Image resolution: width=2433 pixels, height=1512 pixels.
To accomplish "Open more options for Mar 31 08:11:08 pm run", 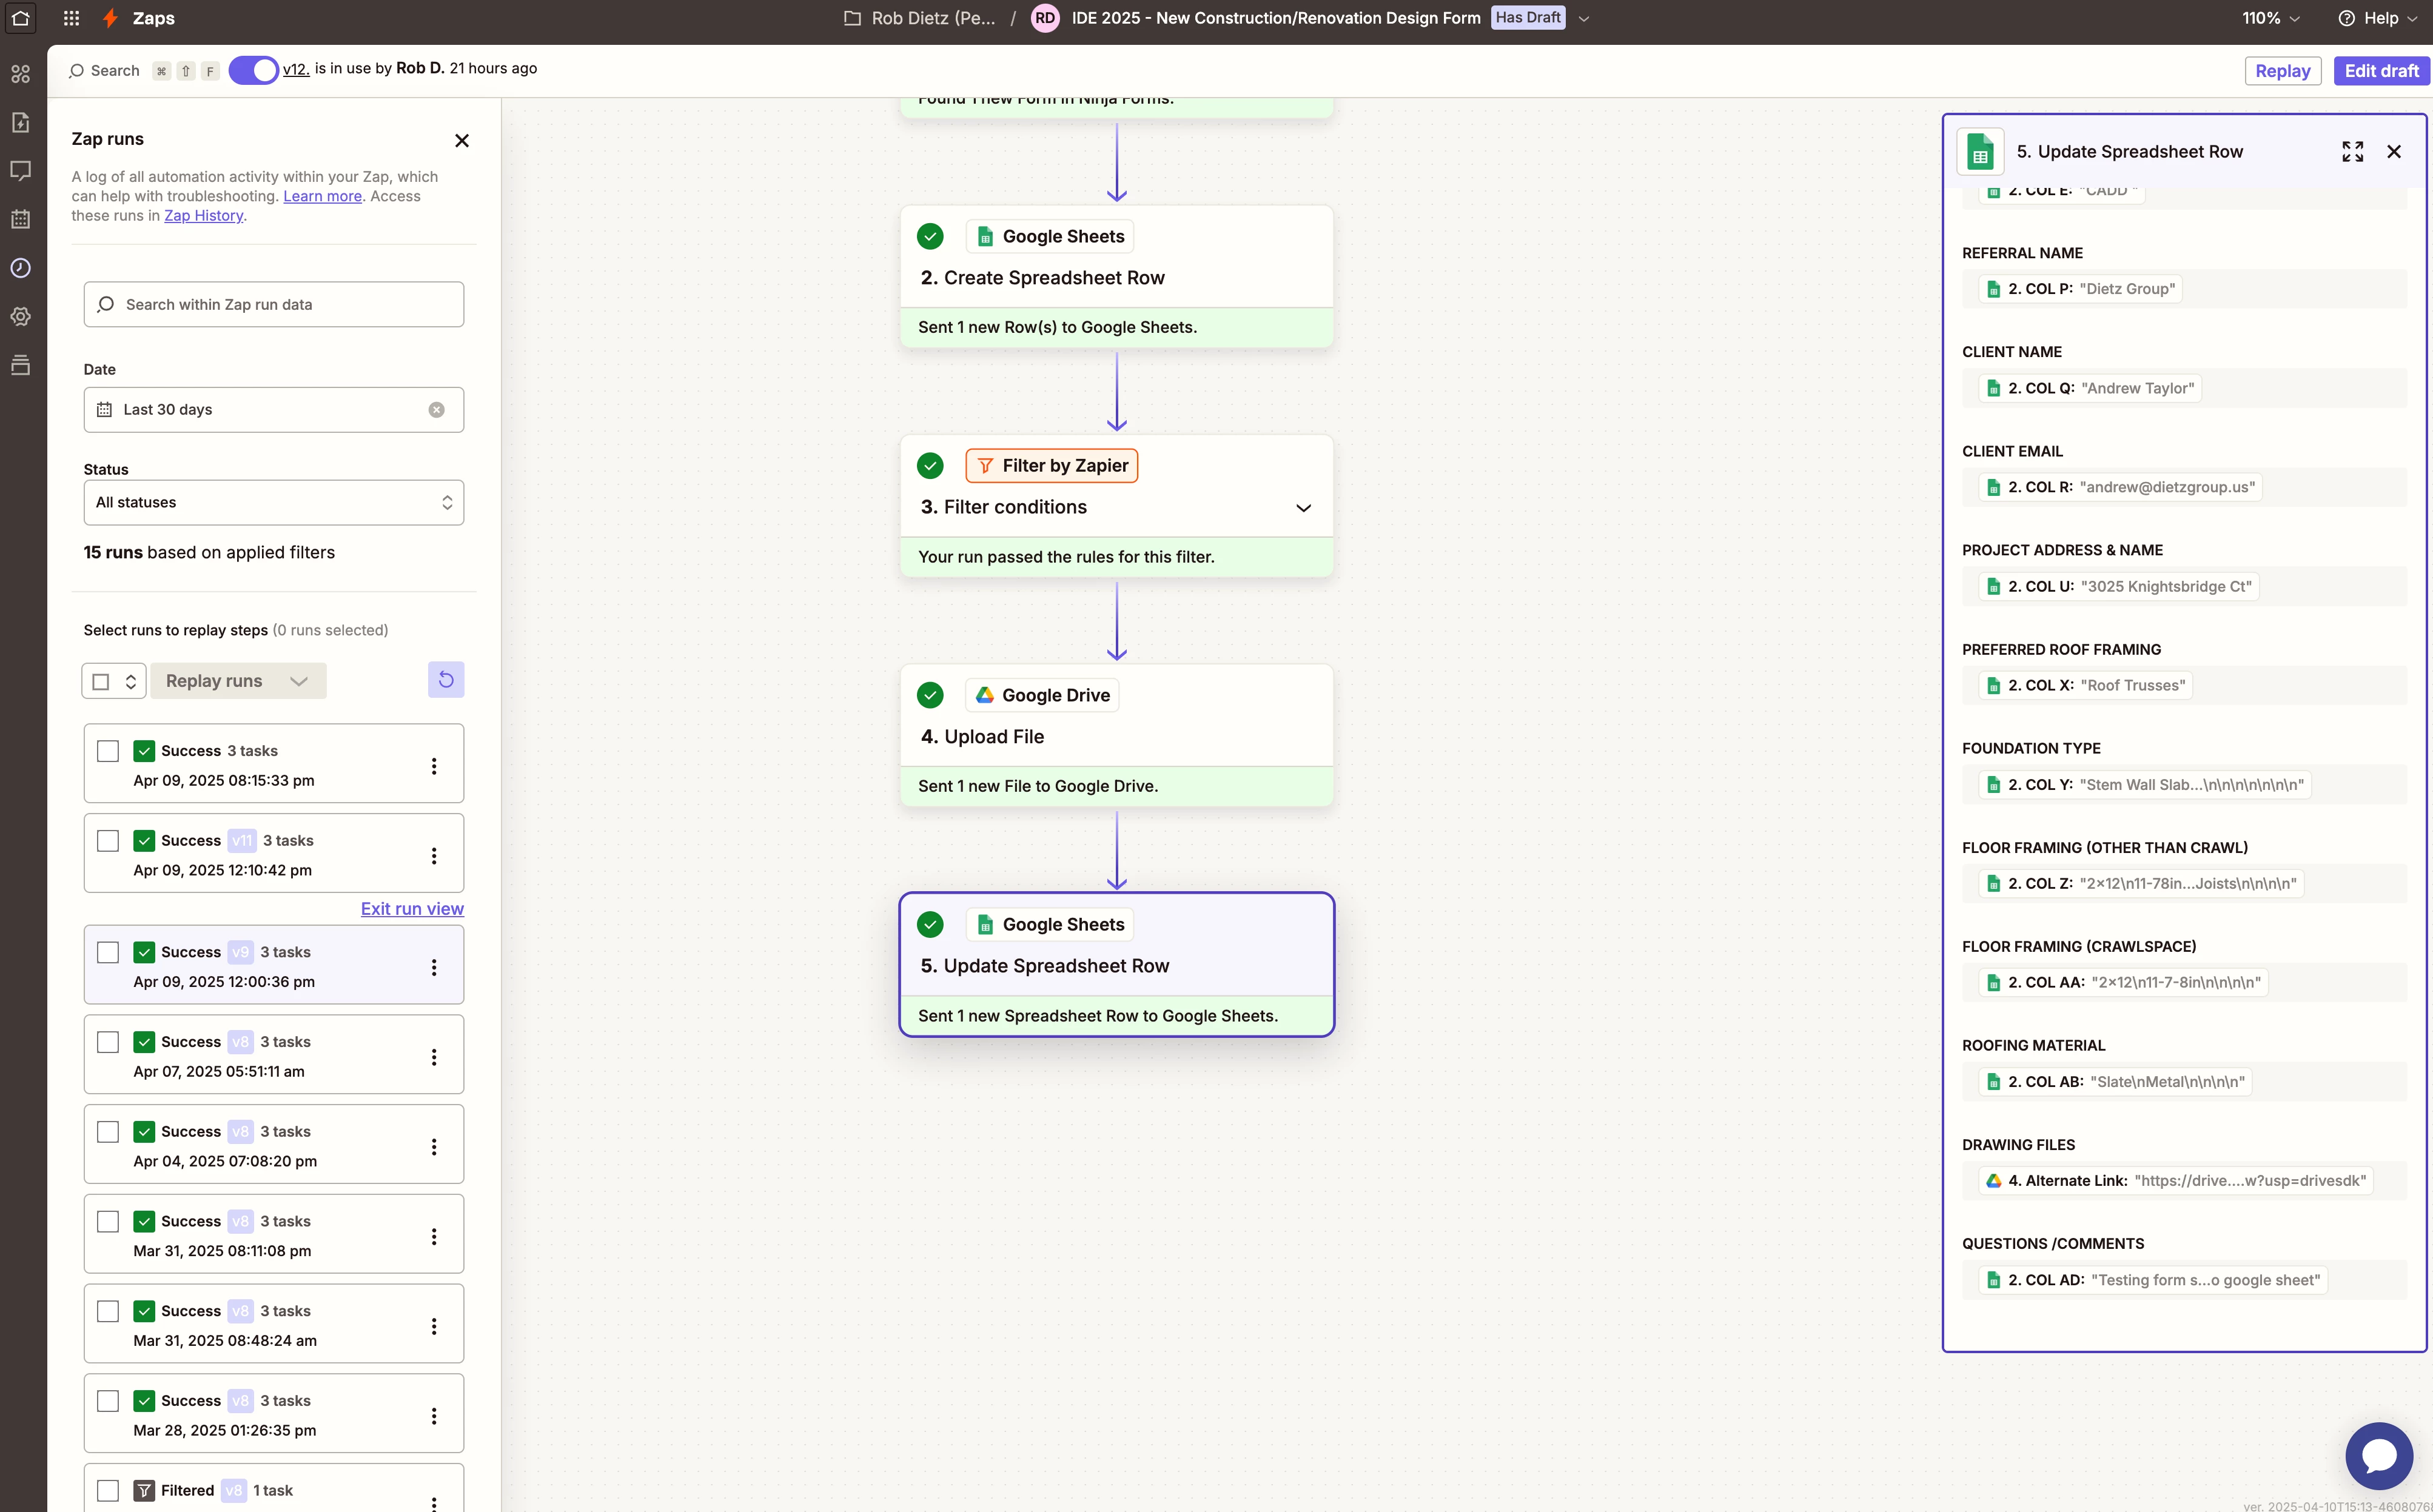I will tap(433, 1237).
